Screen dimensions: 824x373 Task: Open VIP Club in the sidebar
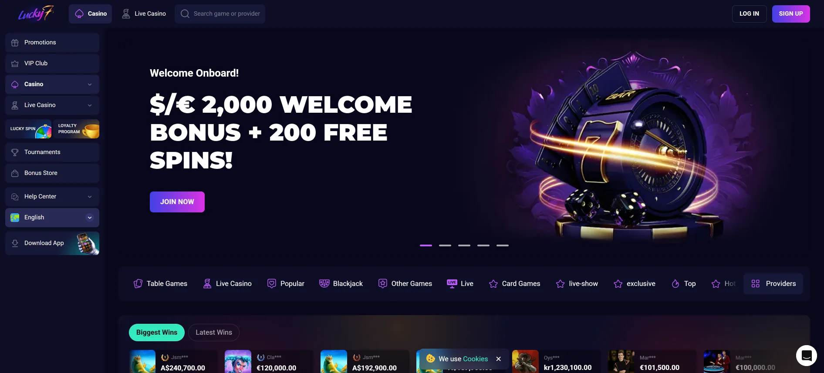coord(52,64)
